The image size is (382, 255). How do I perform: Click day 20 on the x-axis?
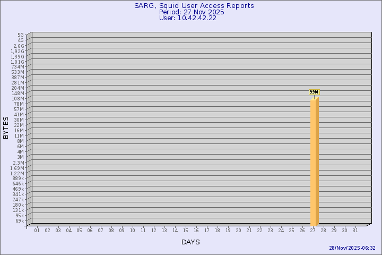(239, 230)
